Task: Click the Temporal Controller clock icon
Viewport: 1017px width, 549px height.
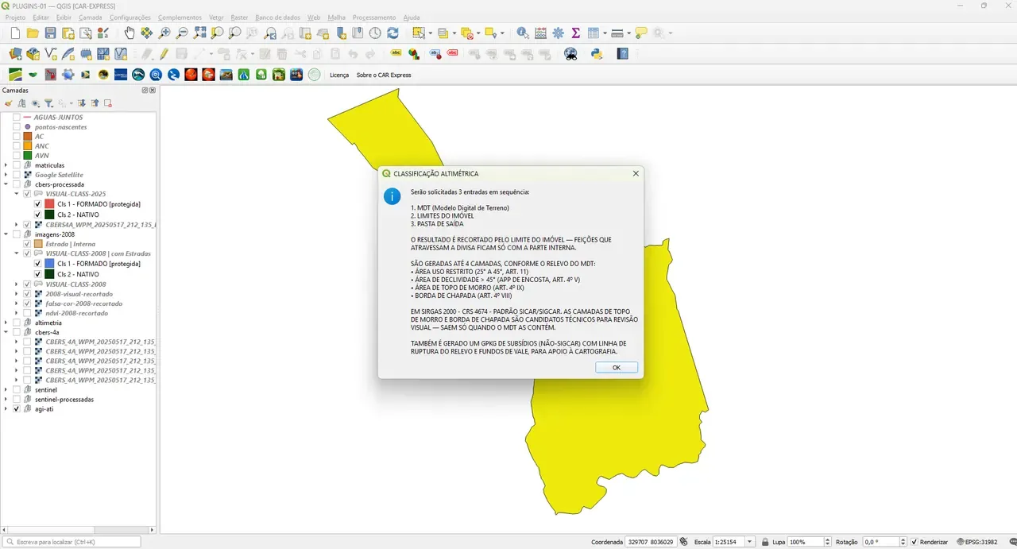Action: [375, 33]
